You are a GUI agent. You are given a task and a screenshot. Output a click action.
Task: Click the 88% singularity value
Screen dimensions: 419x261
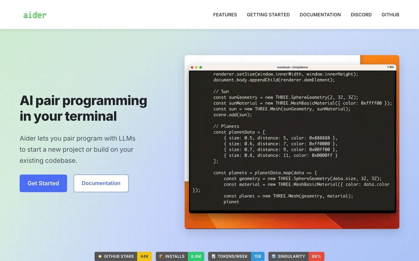tap(316, 256)
